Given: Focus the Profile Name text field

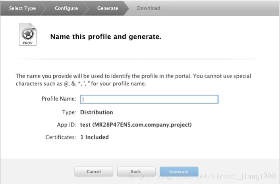Looking at the screenshot, I should pos(149,99).
